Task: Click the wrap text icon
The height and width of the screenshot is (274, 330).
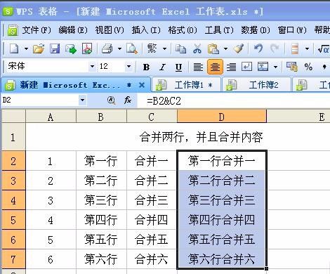Action: click(246, 67)
